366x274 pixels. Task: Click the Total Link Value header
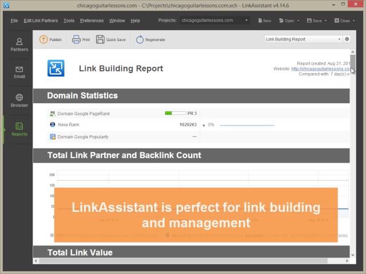192,252
